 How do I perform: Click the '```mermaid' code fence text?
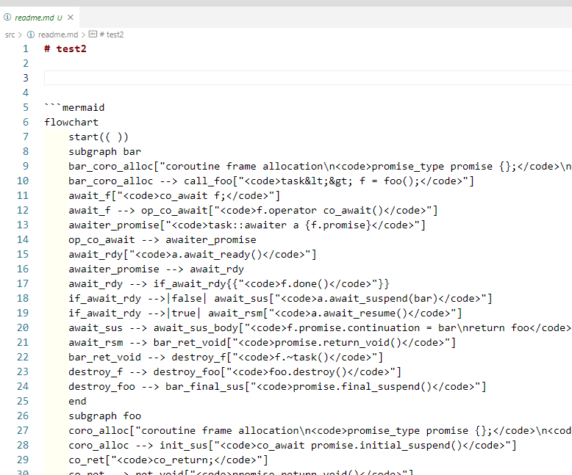tap(74, 107)
